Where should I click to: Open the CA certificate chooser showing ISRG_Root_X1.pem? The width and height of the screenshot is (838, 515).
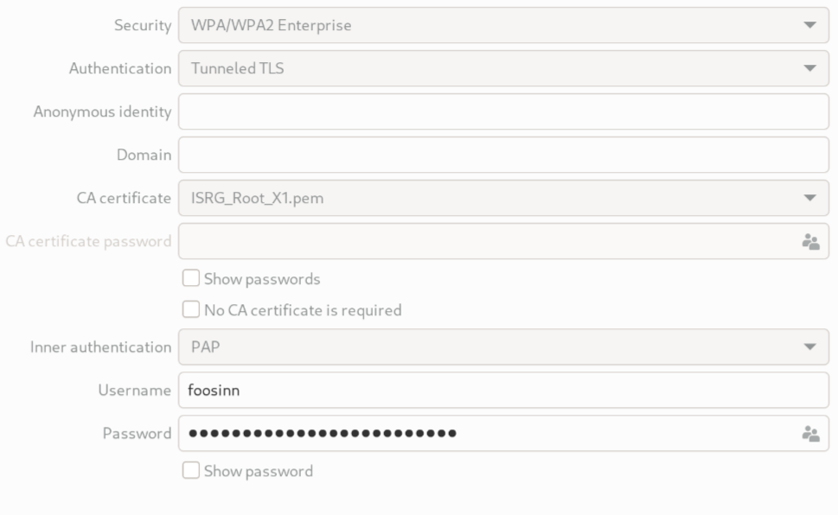point(503,198)
